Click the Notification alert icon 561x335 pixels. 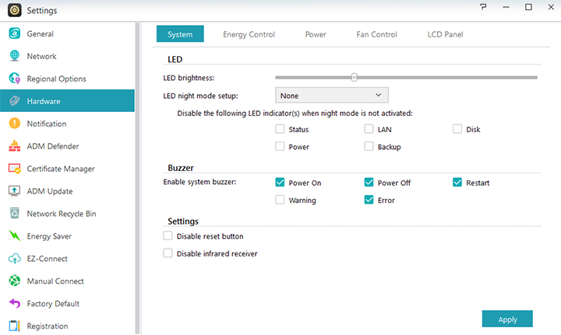pyautogui.click(x=14, y=124)
